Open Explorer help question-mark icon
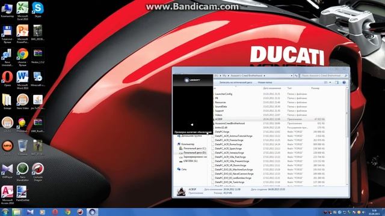 click(344, 83)
